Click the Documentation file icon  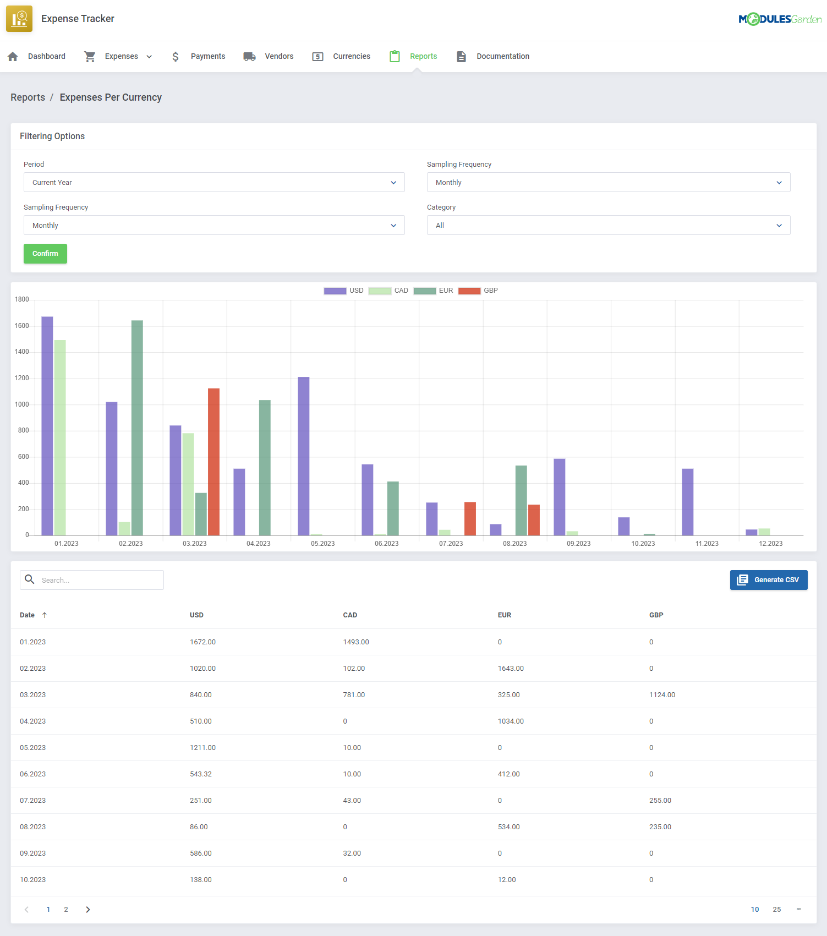pos(461,56)
